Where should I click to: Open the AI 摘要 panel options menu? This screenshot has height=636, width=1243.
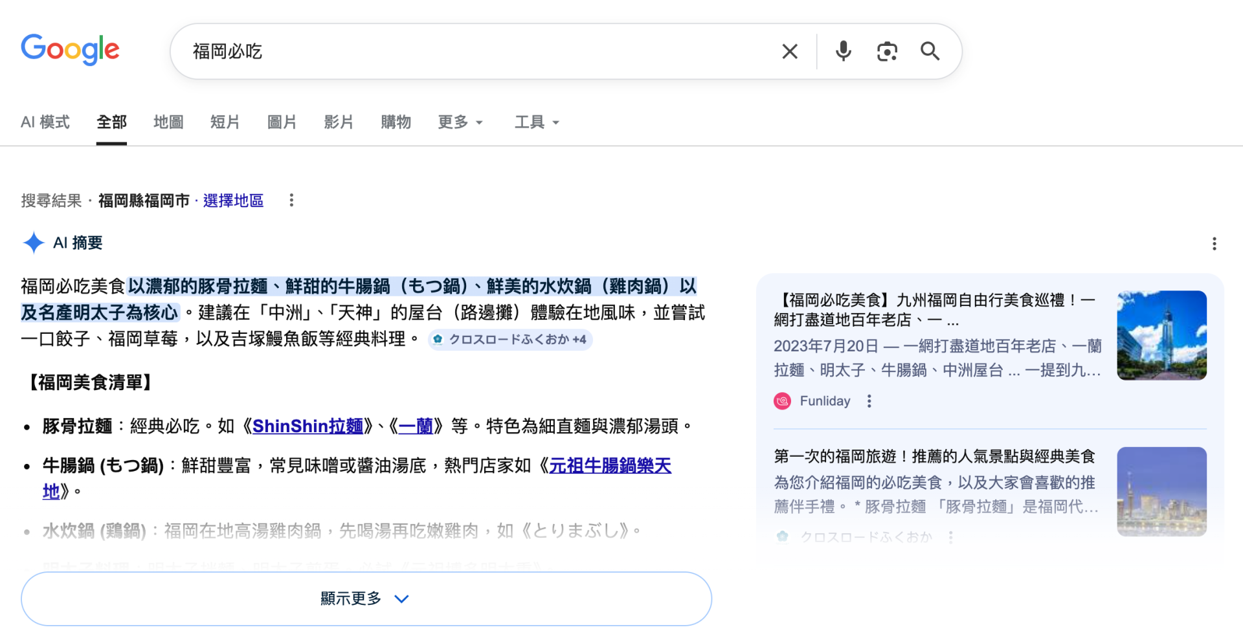click(x=1215, y=243)
